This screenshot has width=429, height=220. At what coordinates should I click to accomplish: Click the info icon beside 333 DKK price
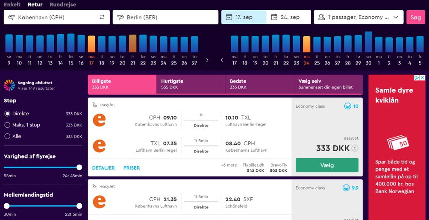click(x=355, y=148)
